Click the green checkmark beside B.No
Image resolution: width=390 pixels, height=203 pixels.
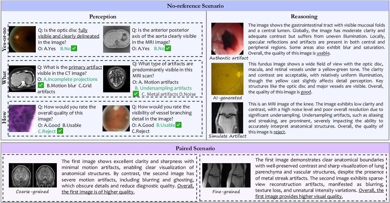click(74, 49)
